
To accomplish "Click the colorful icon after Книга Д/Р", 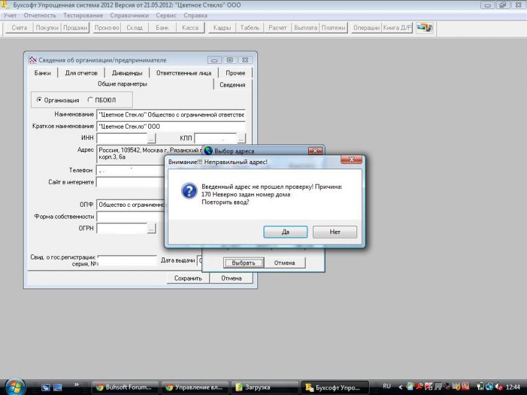I will tap(424, 28).
